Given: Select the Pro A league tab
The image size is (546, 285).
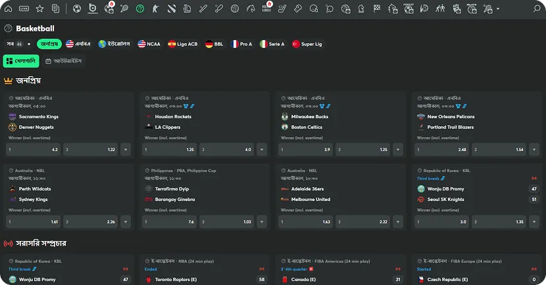Looking at the screenshot, I should click(241, 44).
